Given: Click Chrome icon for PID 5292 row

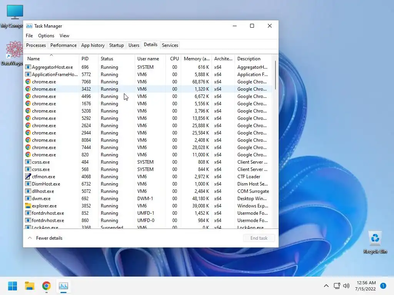Looking at the screenshot, I should coord(28,118).
